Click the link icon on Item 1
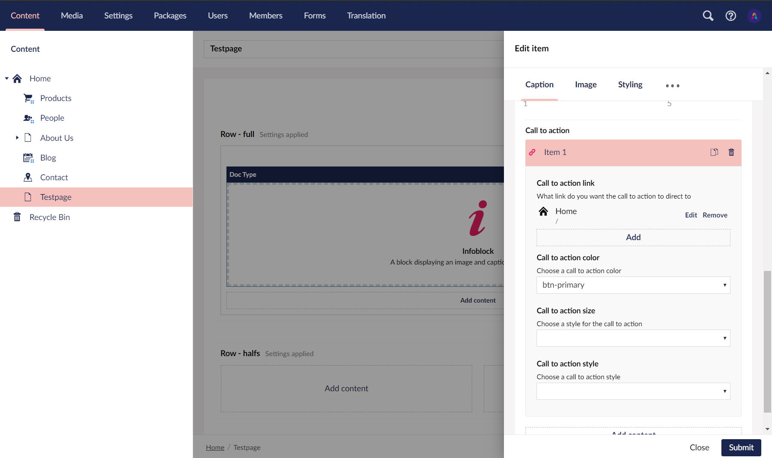The width and height of the screenshot is (772, 458). [532, 152]
